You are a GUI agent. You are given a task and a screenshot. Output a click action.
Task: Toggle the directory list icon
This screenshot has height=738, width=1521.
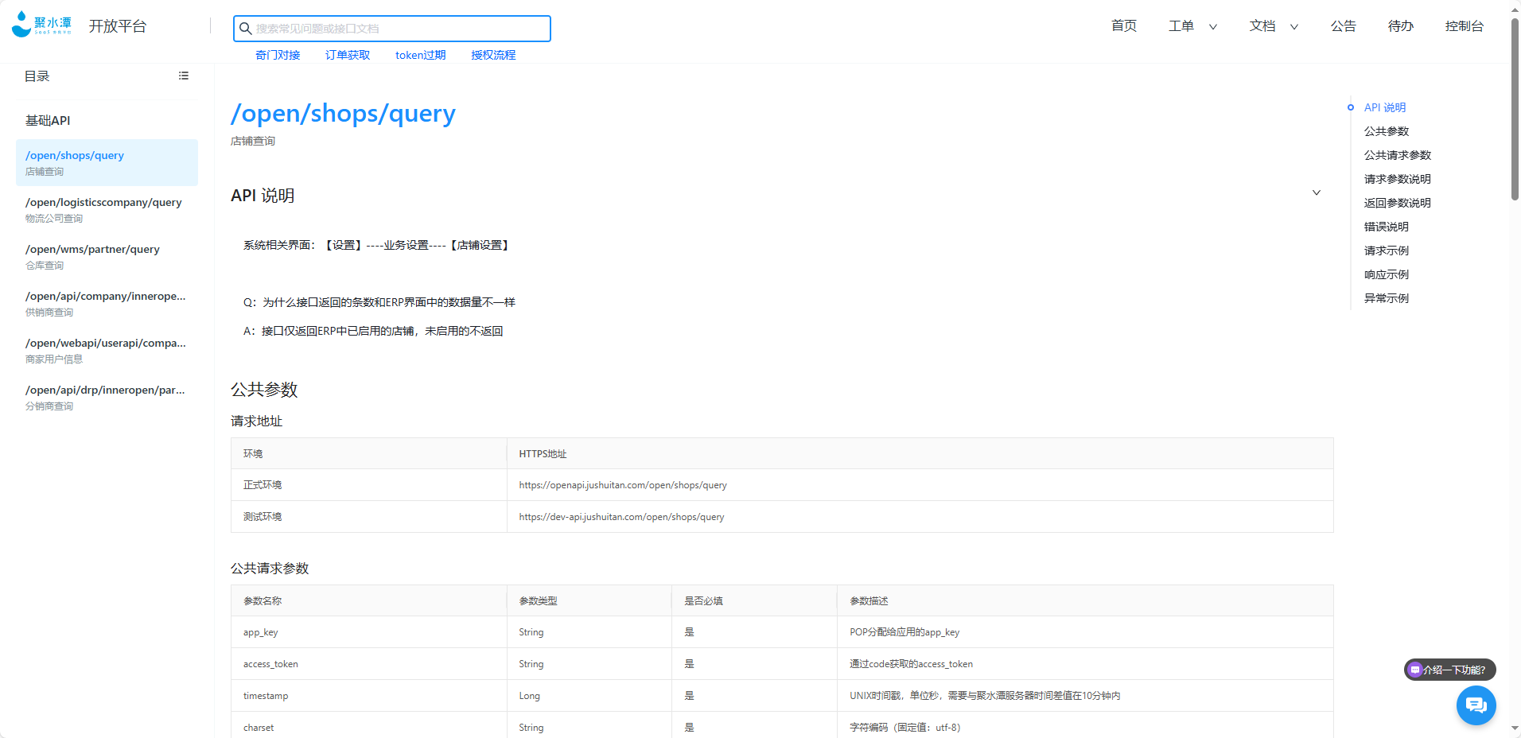point(184,76)
